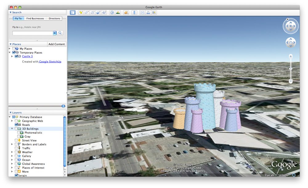Expand the My Places folder
The height and width of the screenshot is (188, 308).
(x=10, y=49)
